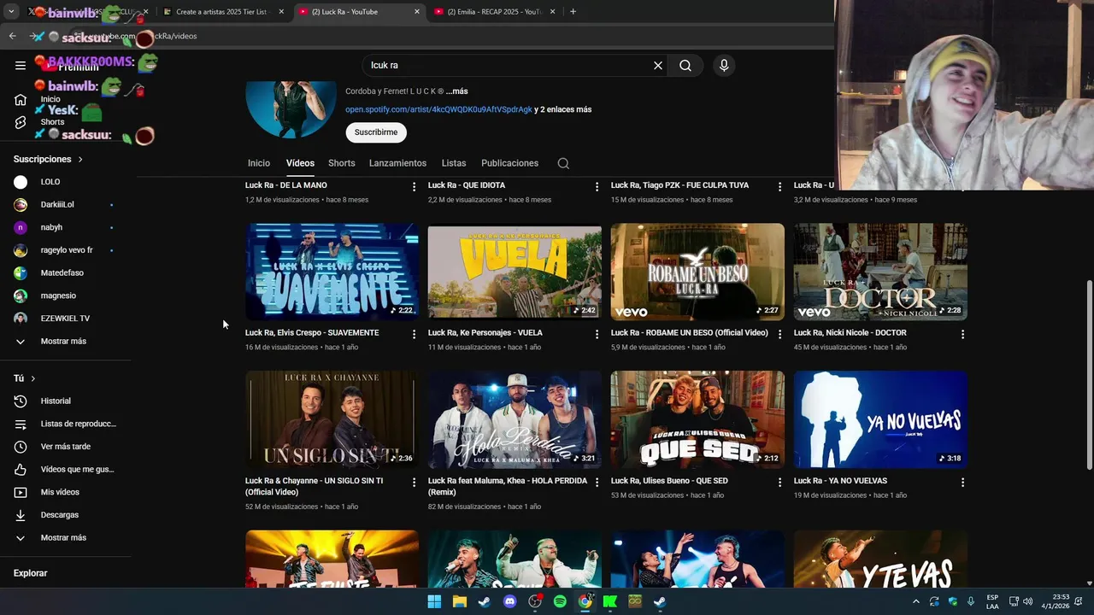
Task: Click the Suscribirme button
Action: coord(376,132)
